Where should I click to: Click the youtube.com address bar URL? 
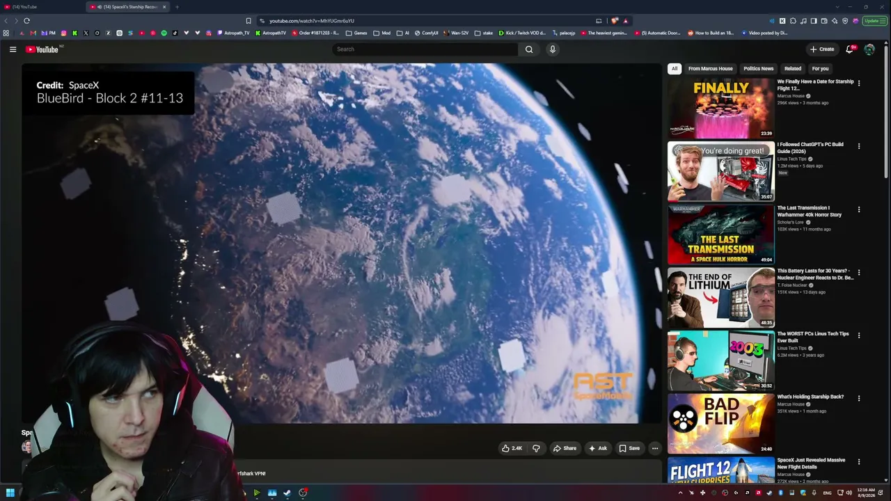coord(312,21)
